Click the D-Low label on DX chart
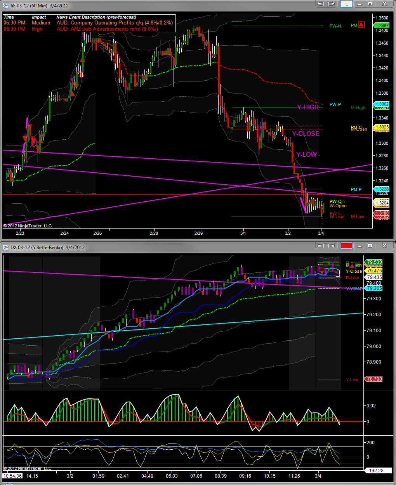This screenshot has height=485, width=396. click(353, 278)
